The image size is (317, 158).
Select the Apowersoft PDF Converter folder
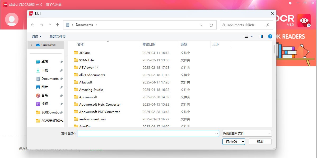99,112
